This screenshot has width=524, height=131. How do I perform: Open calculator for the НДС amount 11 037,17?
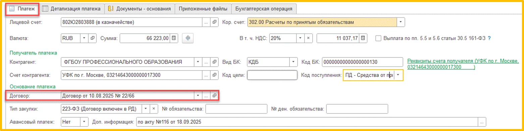coord(363,38)
